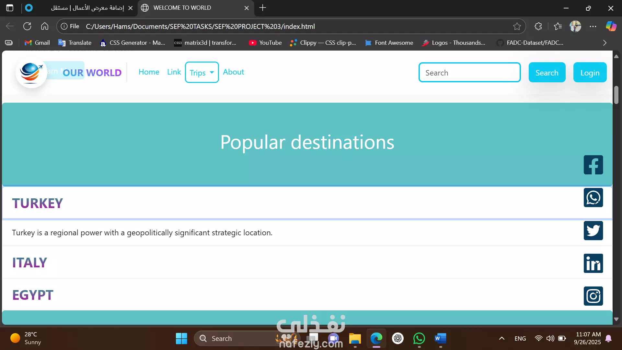Expand the EGYPT accordion section
This screenshot has height=350, width=622.
(x=33, y=295)
